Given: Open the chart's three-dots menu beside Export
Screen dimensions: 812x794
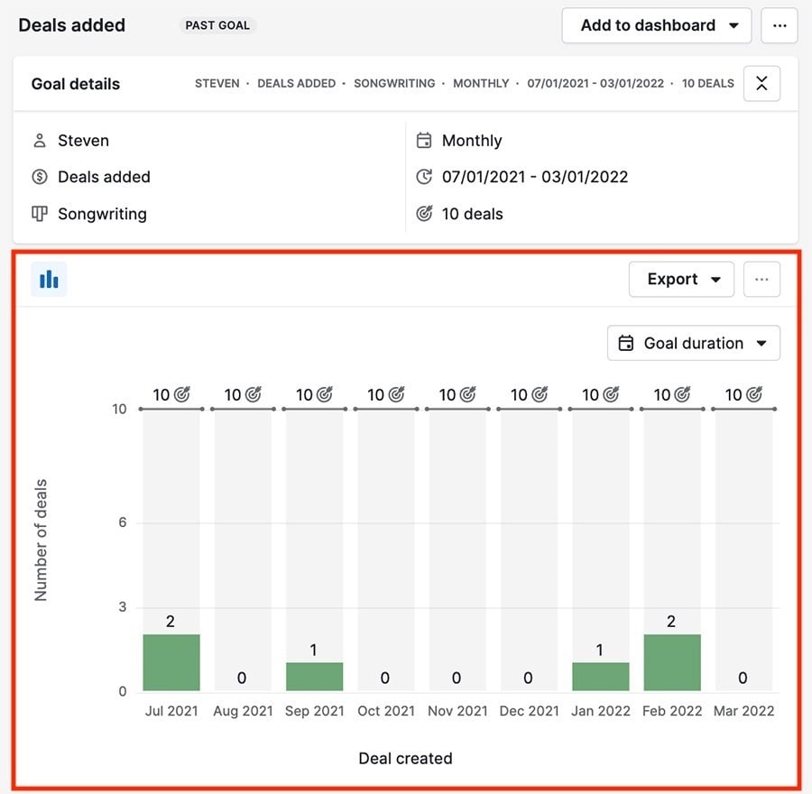Looking at the screenshot, I should tap(761, 280).
